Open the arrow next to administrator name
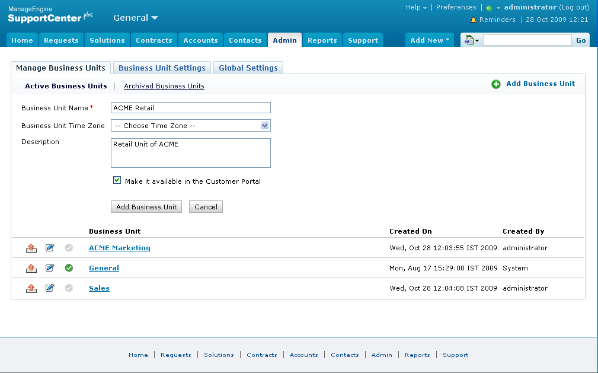Image resolution: width=598 pixels, height=373 pixels. pyautogui.click(x=498, y=8)
